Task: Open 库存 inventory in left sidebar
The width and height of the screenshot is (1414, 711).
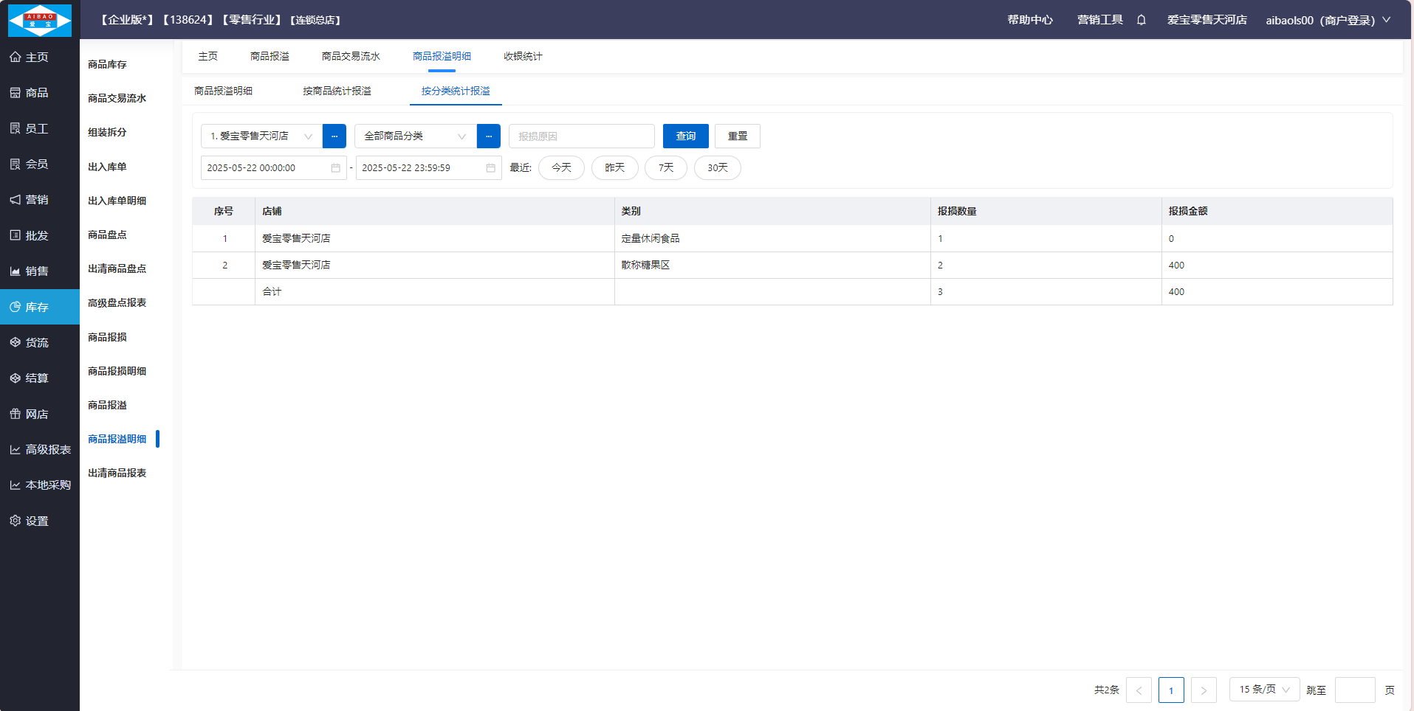Action: pos(37,307)
